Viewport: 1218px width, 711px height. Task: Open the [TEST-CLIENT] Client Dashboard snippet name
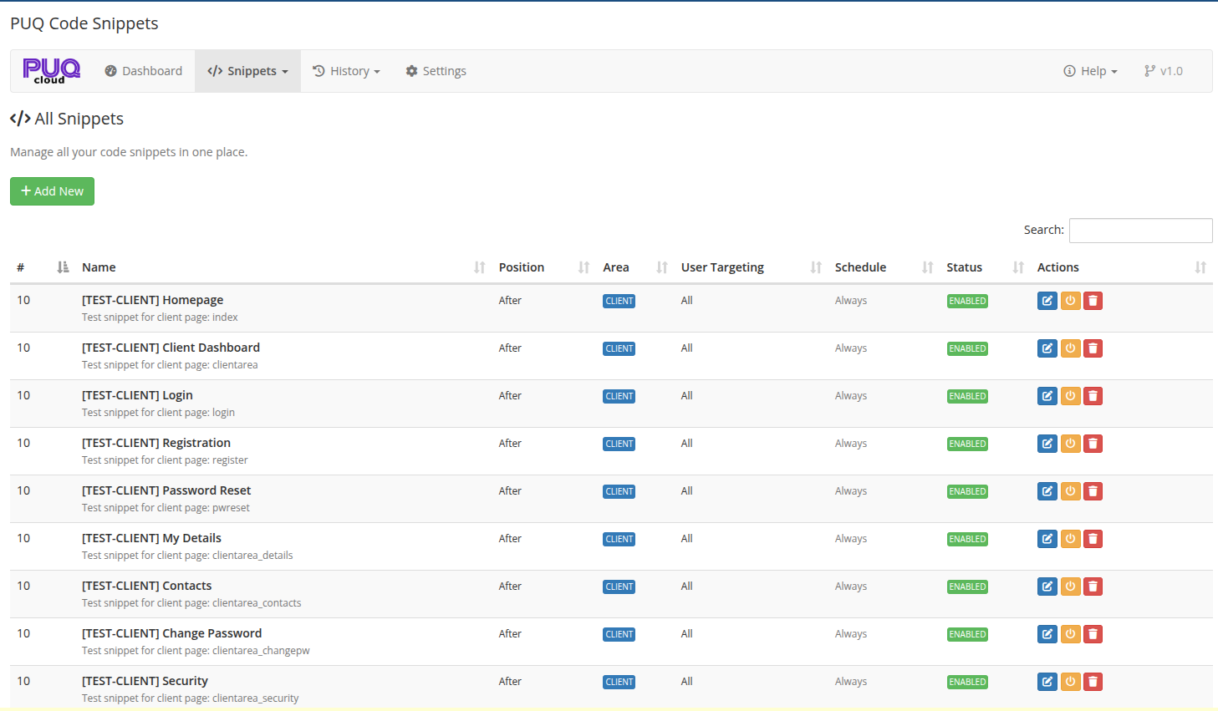pos(171,347)
